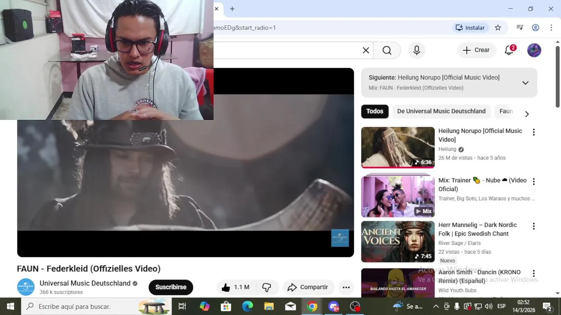Open more video actions three-dot button
Image resolution: width=561 pixels, height=315 pixels.
pyautogui.click(x=346, y=287)
